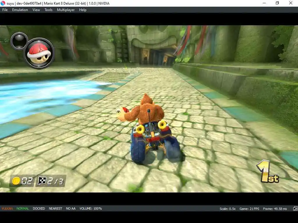Toggle the VULKAN graphics API indicator

7,208
